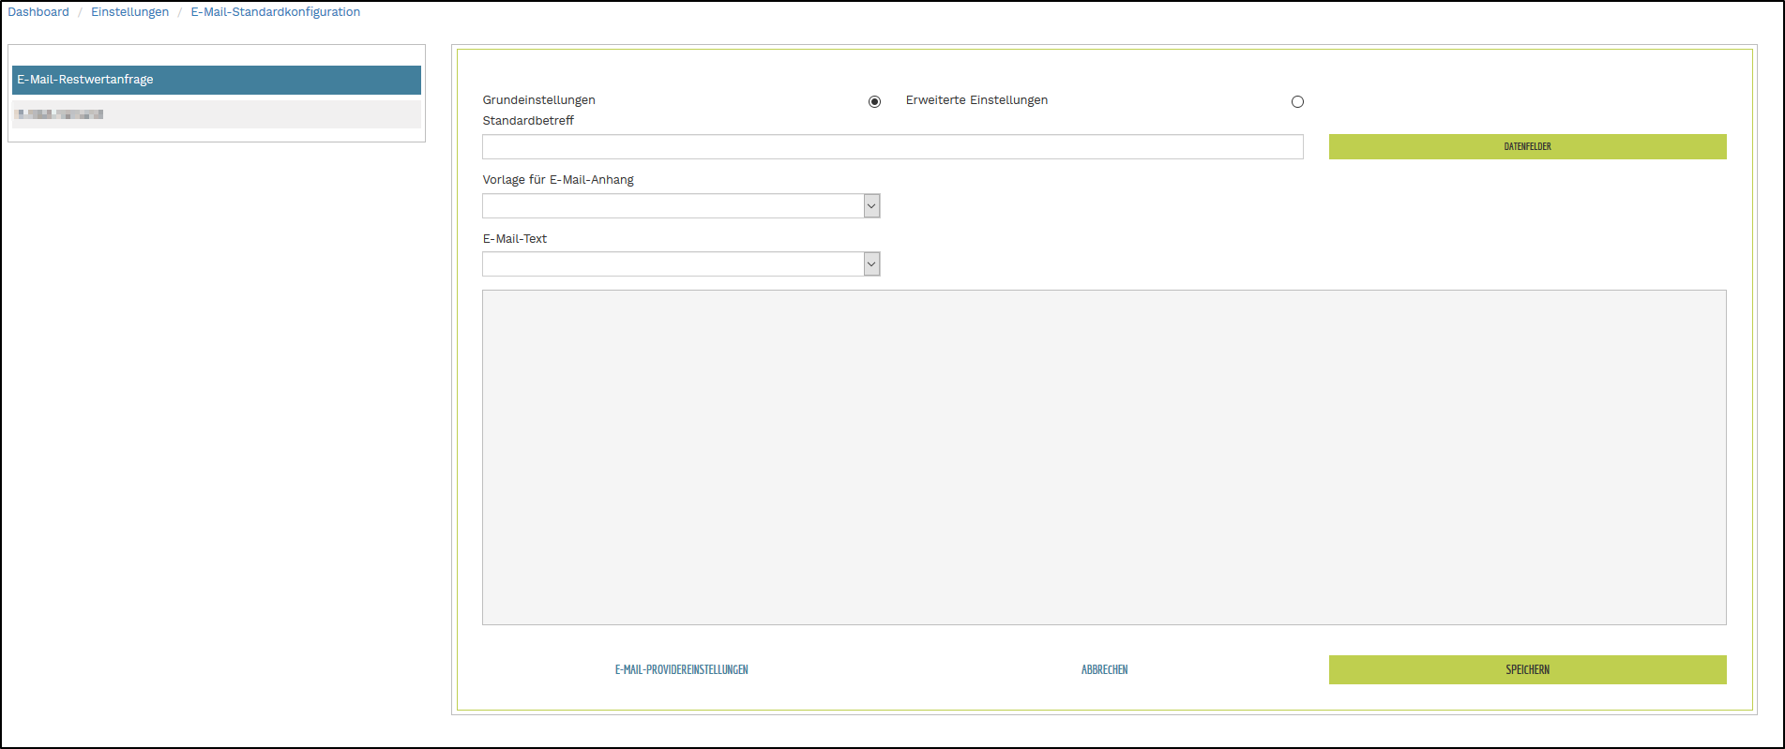Open E-Mail-Providereinstellungen
This screenshot has width=1785, height=749.
pos(681,670)
